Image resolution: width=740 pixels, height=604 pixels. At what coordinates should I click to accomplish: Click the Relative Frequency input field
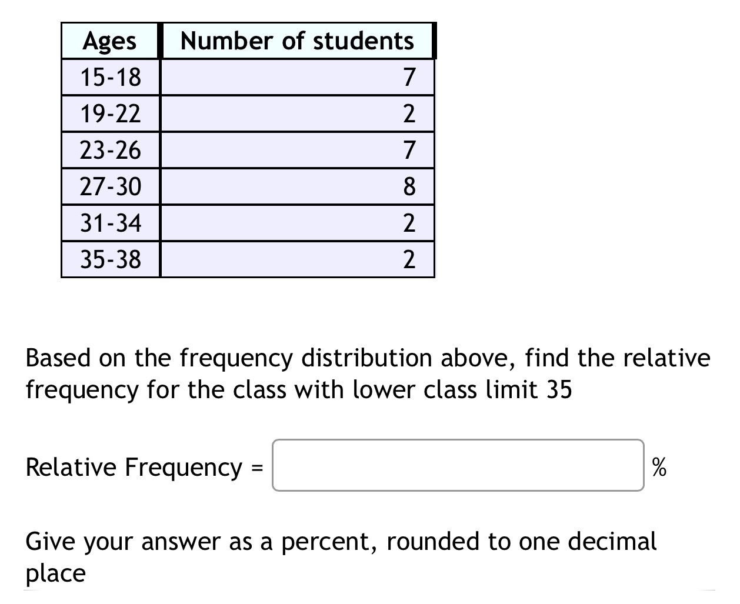(x=459, y=466)
